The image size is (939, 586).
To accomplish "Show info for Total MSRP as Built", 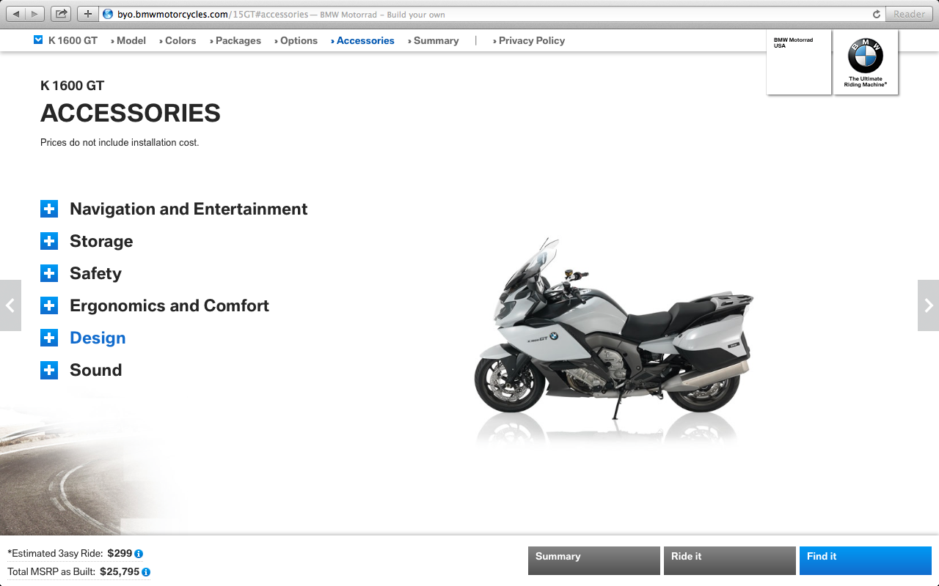I will pos(146,572).
